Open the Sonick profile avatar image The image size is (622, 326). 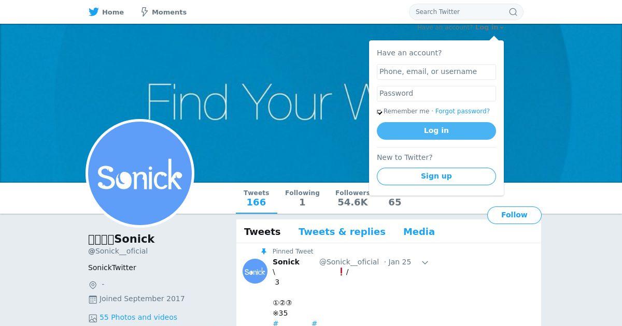pos(140,173)
